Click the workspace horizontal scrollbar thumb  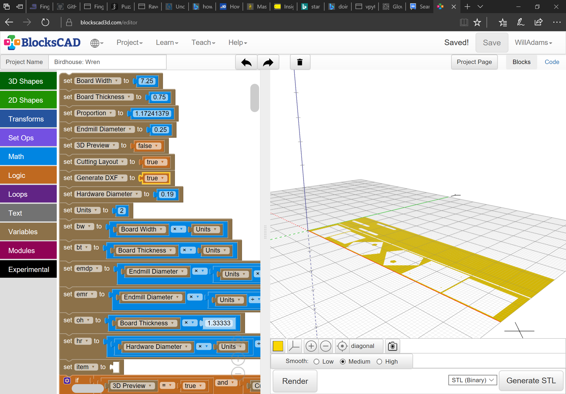tap(88, 388)
